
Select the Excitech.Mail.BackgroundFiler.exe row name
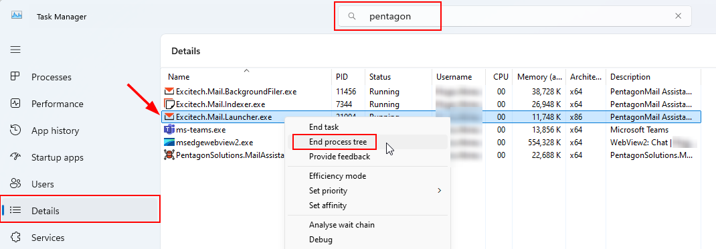pos(236,92)
